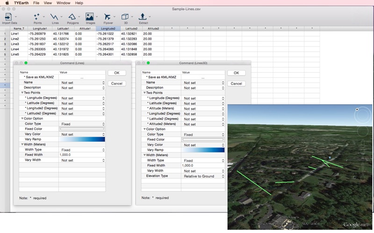Image resolution: width=374 pixels, height=233 pixels.
Task: Click OK in Command (Lines3D) dialog
Action: tap(237, 73)
